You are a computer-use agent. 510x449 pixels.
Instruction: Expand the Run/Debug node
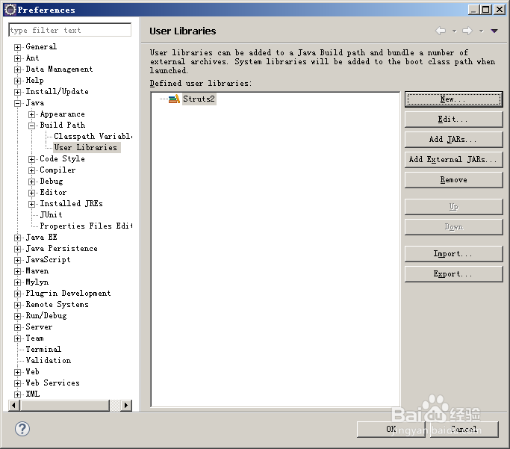click(18, 317)
